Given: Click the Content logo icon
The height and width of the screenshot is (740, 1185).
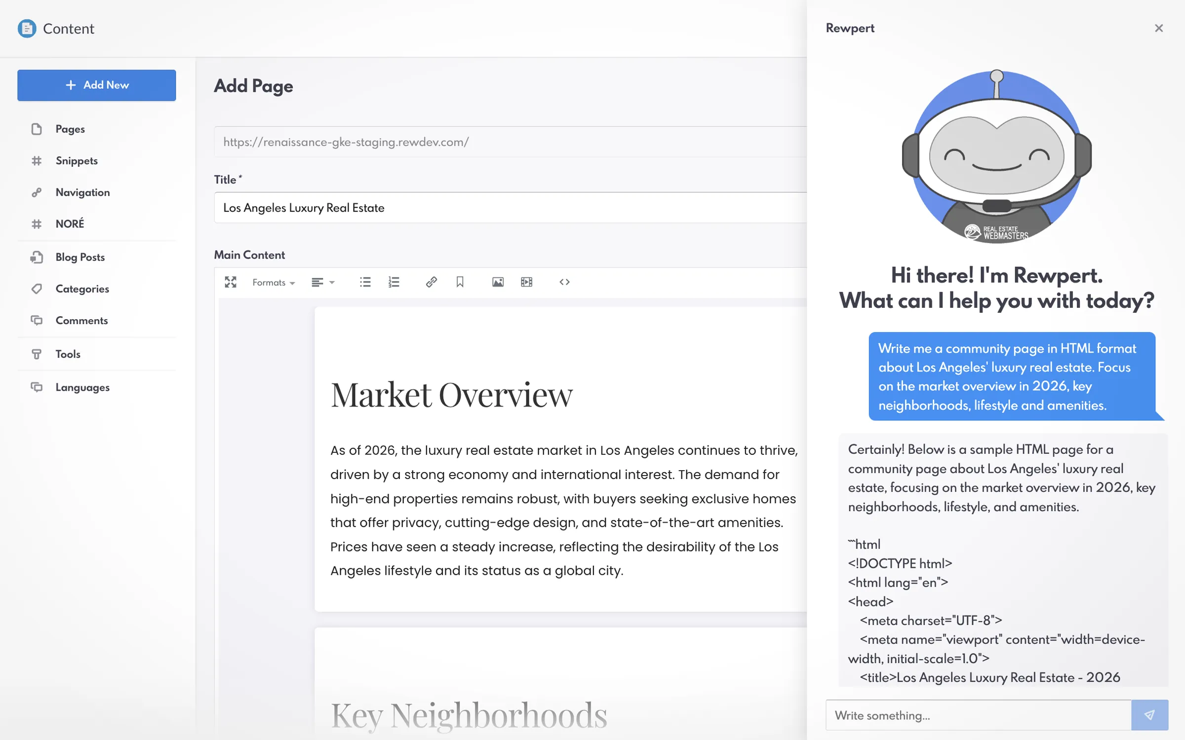Looking at the screenshot, I should [27, 29].
